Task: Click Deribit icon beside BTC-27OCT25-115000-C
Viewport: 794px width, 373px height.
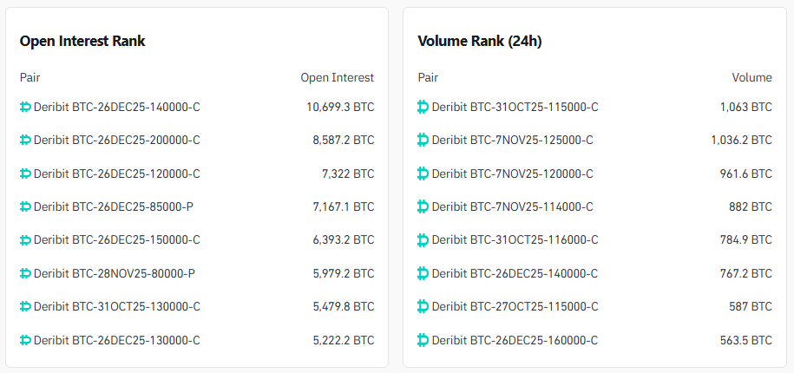Action: (x=423, y=306)
